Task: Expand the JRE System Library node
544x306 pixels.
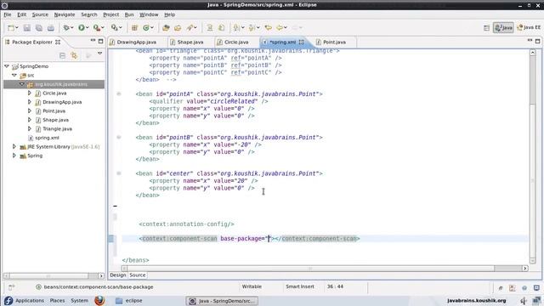Action: pos(14,146)
